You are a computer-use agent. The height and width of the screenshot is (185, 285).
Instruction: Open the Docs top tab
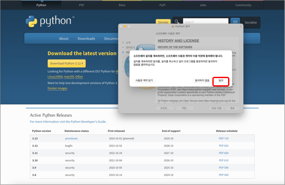tap(122, 5)
